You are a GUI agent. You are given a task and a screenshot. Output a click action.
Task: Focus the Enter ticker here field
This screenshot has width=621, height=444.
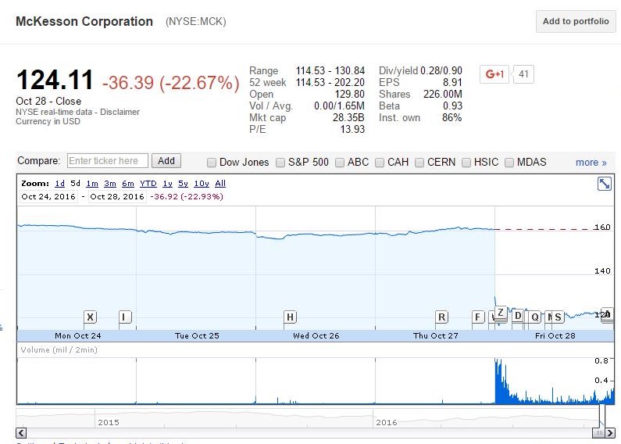[108, 160]
